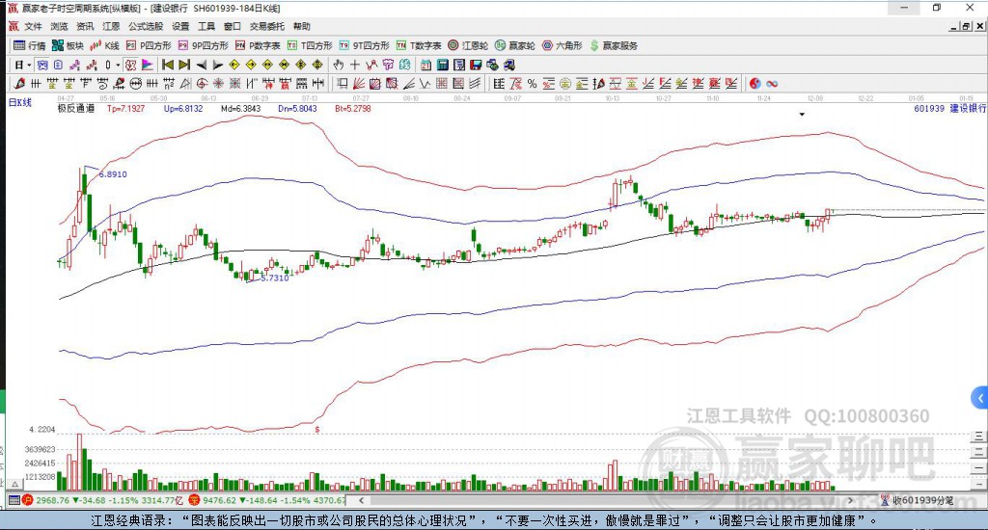Image resolution: width=988 pixels, height=530 pixels.
Task: Switch to K线 chart view
Action: [104, 45]
